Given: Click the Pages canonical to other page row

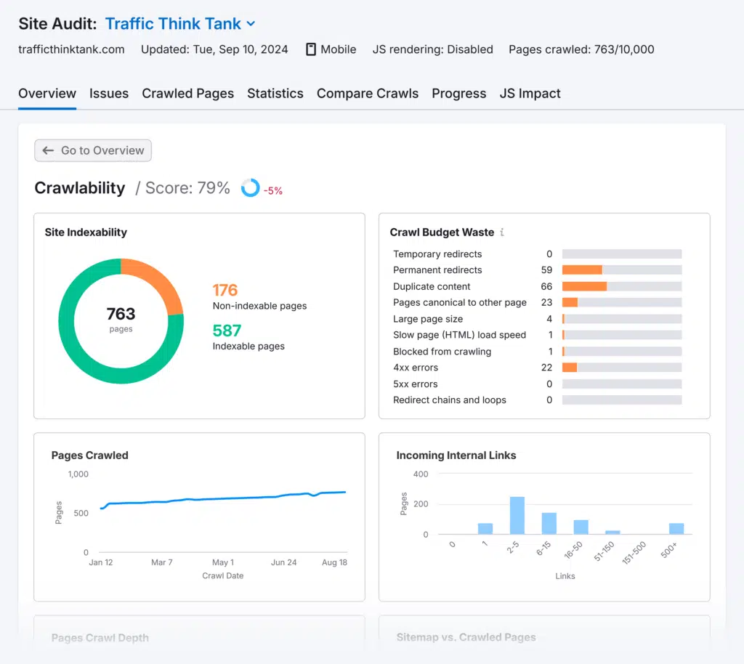Looking at the screenshot, I should click(459, 302).
